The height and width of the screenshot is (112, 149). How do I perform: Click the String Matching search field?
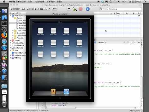tap(120, 9)
